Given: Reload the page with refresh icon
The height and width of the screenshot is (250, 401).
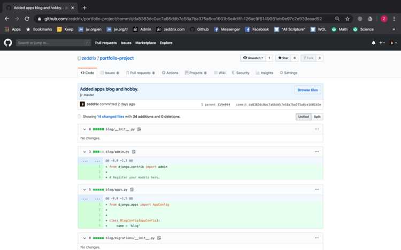Looking at the screenshot, I should coord(27,19).
